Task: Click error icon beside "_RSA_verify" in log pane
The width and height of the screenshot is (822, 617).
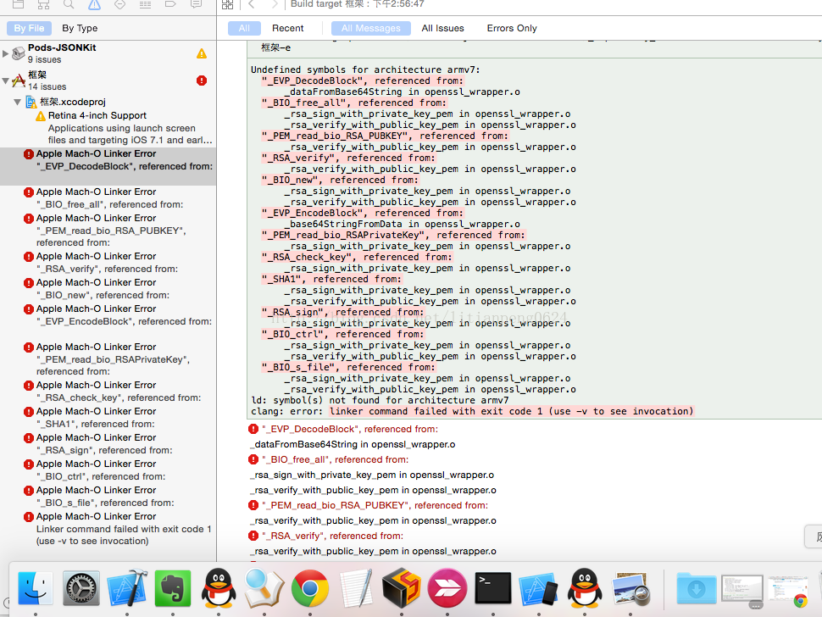Action: coord(253,536)
